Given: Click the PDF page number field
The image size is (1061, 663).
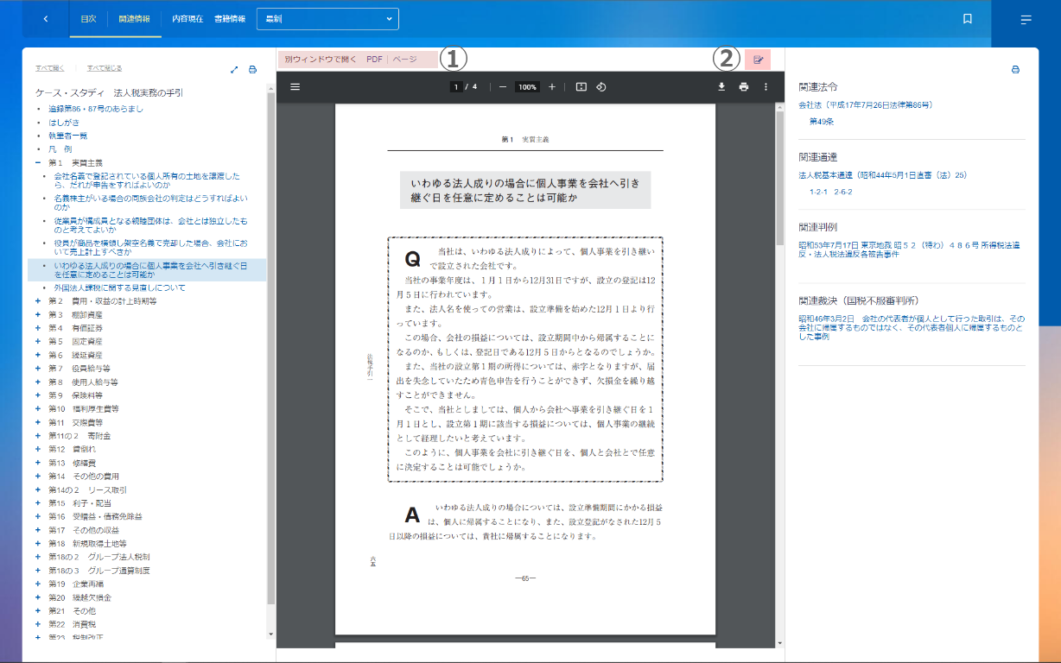Looking at the screenshot, I should (456, 86).
